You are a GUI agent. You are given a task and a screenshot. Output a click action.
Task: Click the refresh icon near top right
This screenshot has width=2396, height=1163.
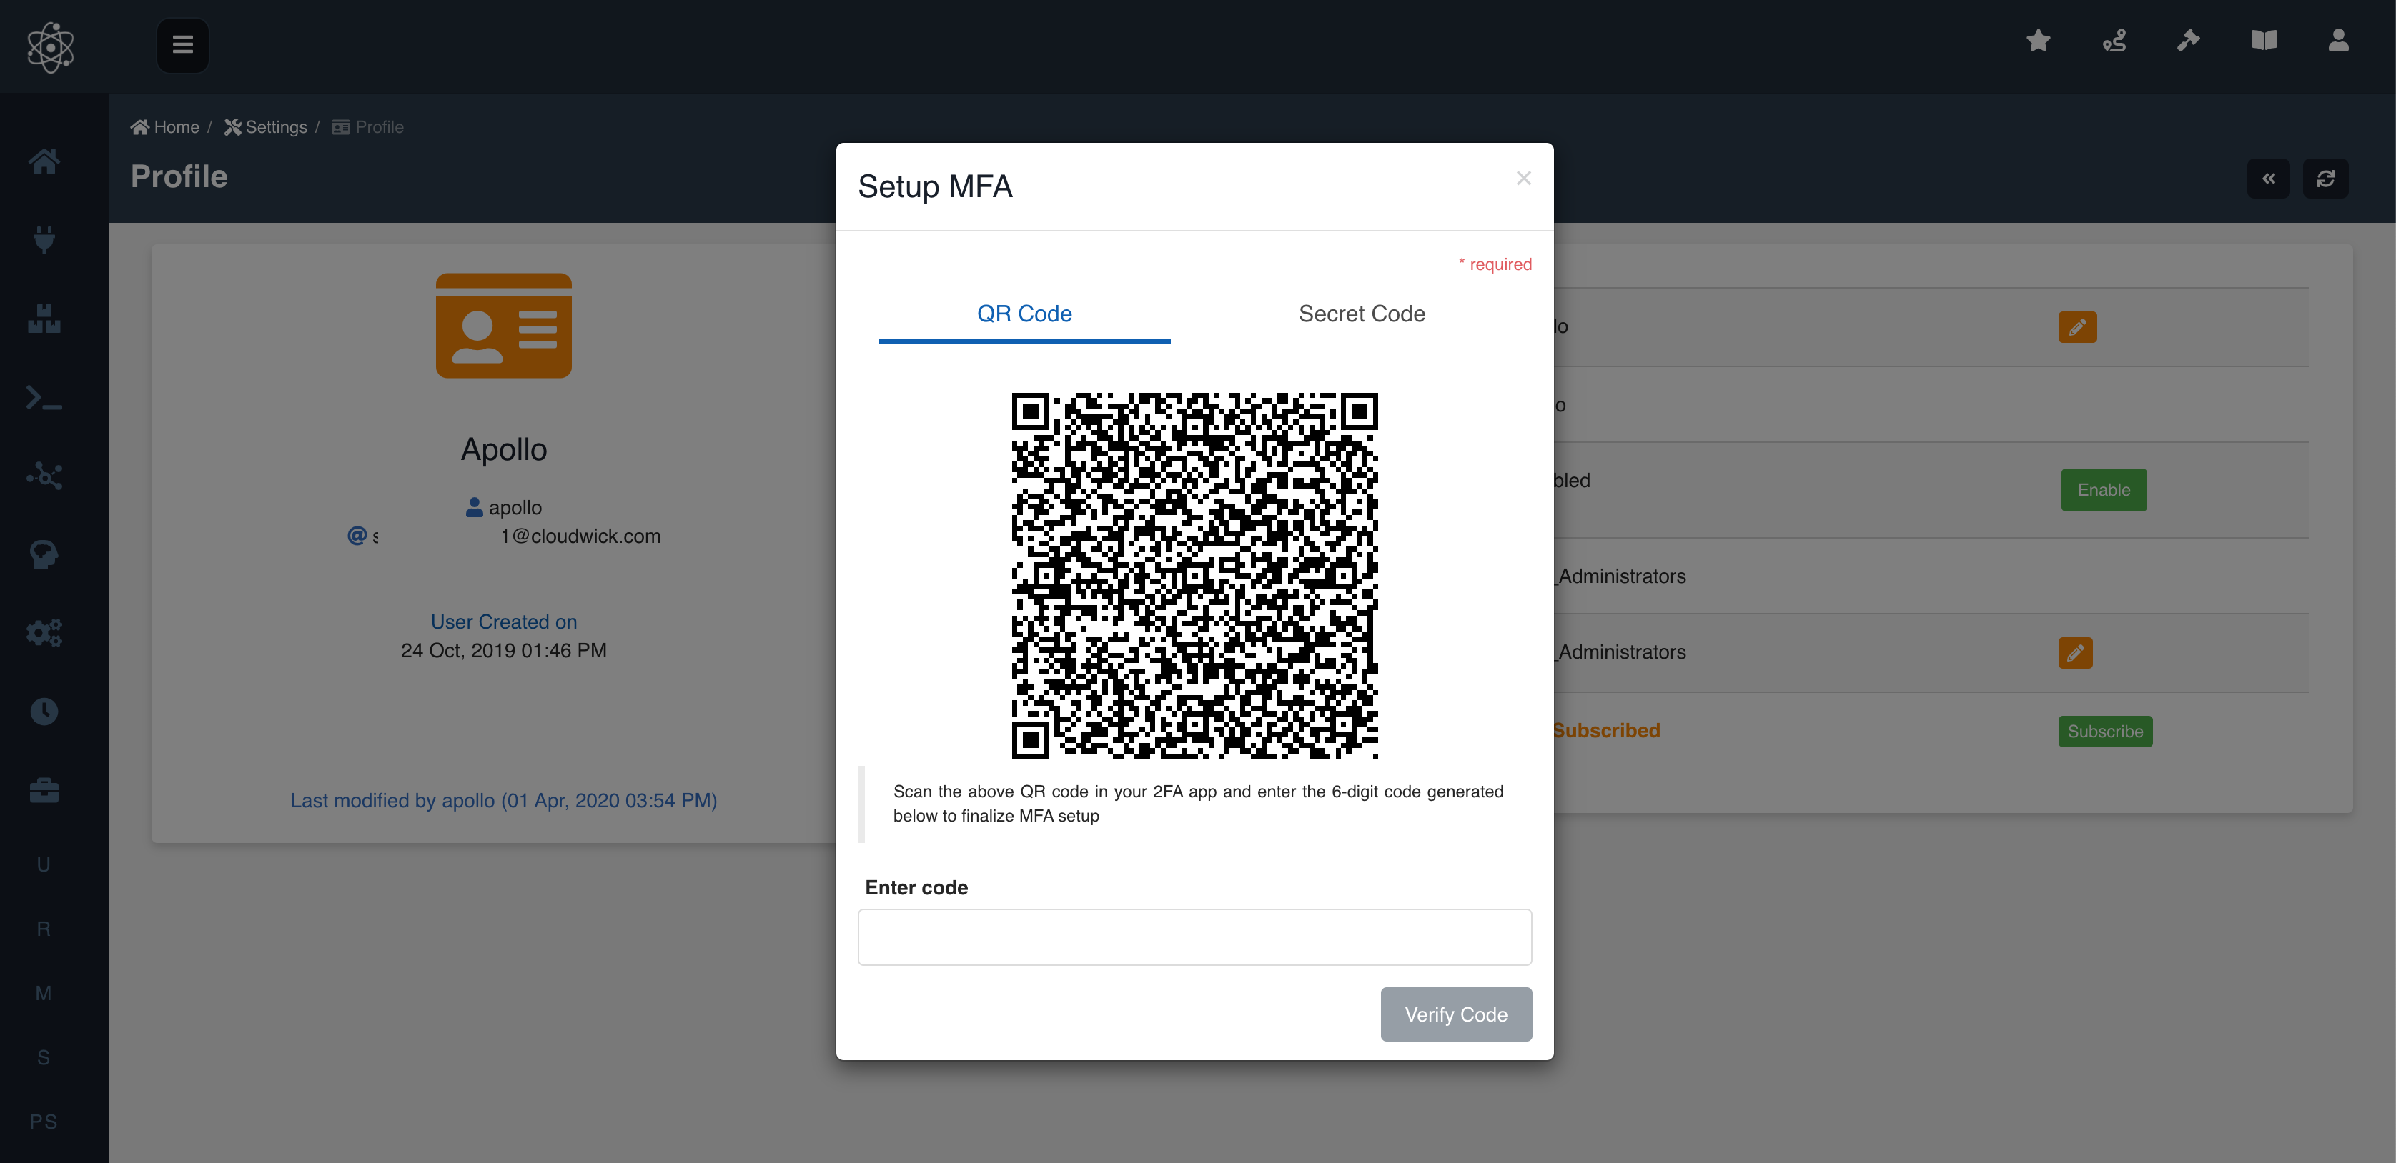tap(2326, 178)
